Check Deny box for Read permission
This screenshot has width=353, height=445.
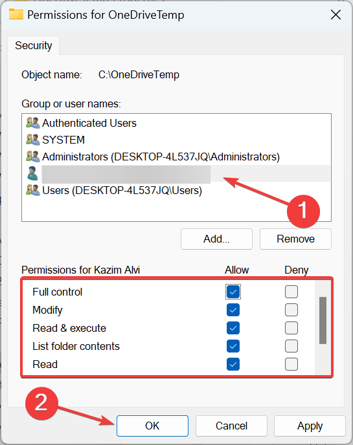pos(291,364)
